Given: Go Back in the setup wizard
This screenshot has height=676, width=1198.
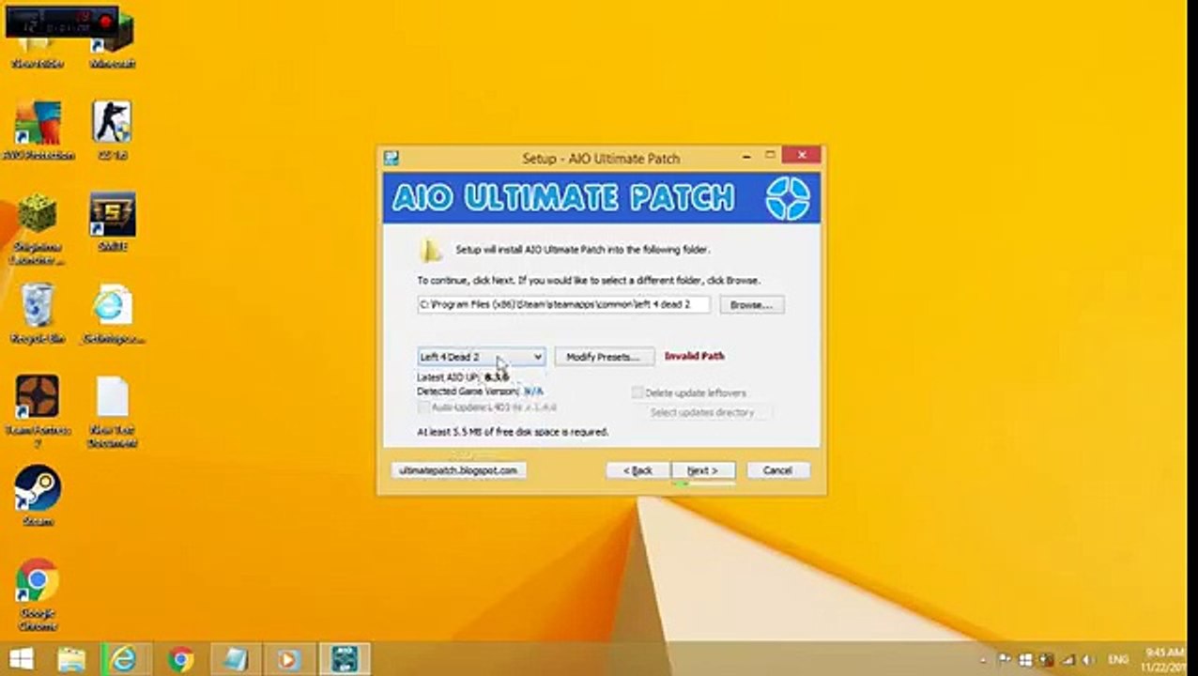Looking at the screenshot, I should point(637,470).
